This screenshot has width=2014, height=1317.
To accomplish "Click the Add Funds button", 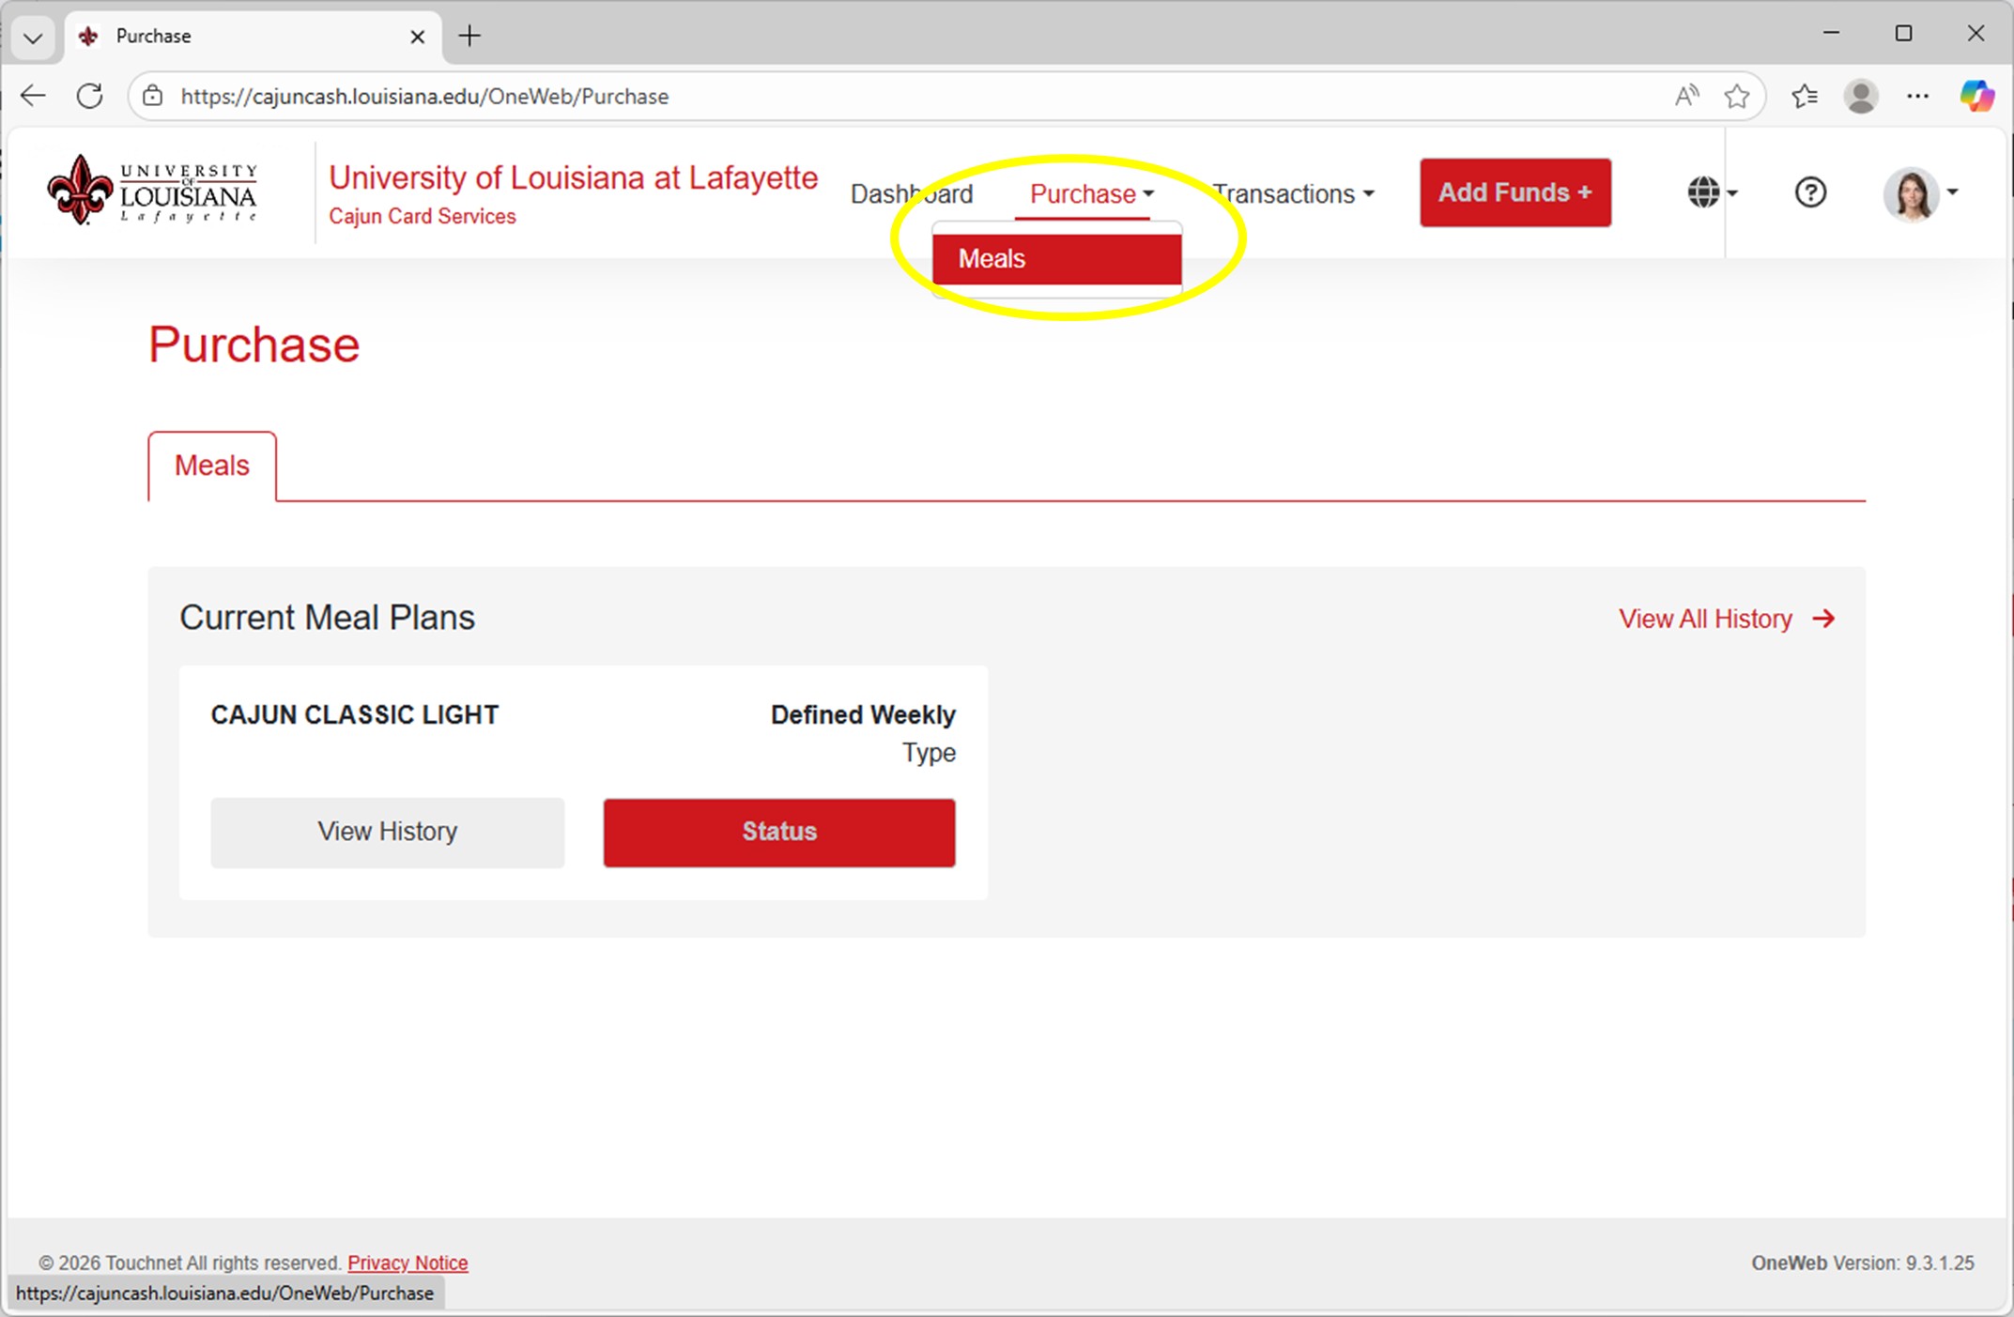I will point(1514,192).
